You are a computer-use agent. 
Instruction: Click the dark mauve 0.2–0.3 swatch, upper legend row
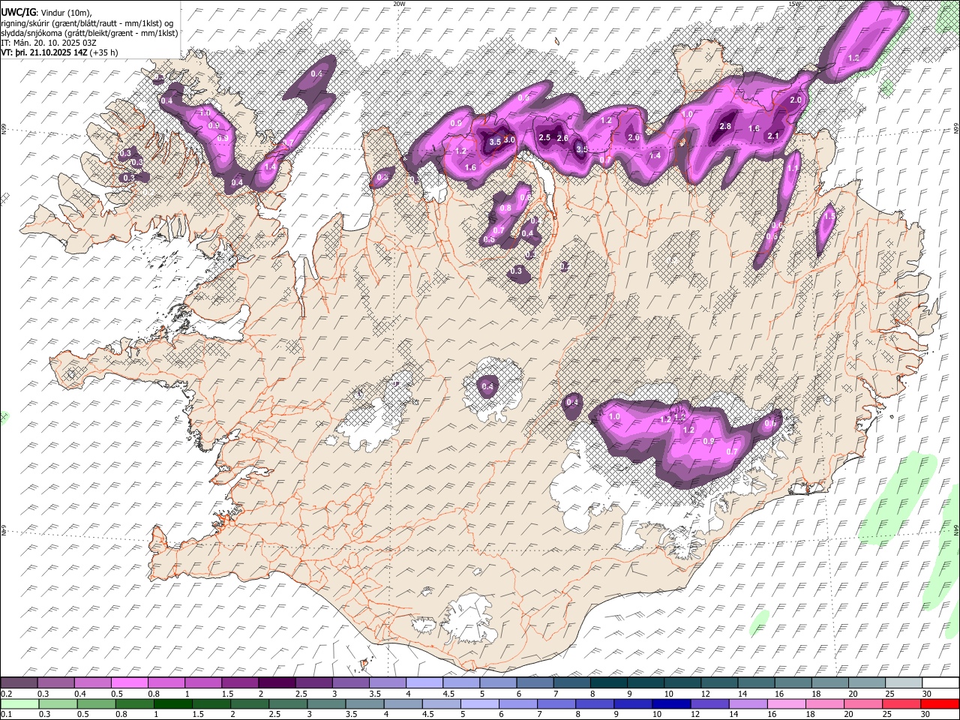point(19,683)
